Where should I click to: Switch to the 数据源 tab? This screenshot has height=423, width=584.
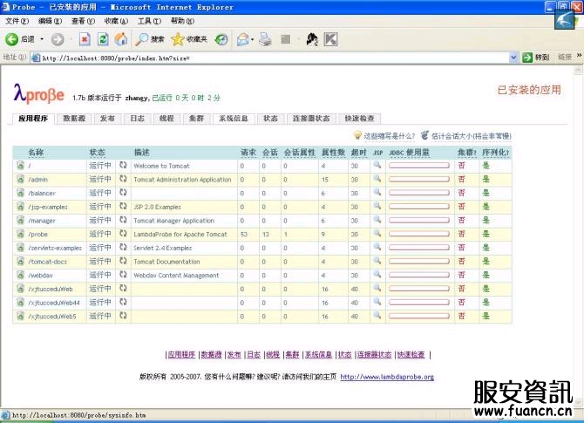(74, 119)
